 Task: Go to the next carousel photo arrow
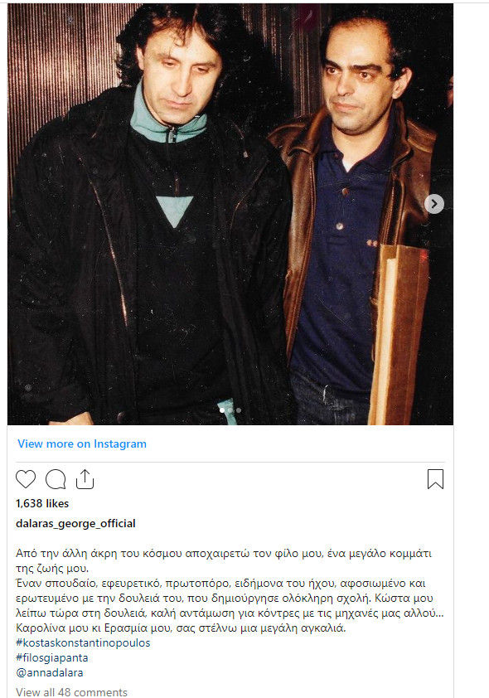[x=434, y=204]
